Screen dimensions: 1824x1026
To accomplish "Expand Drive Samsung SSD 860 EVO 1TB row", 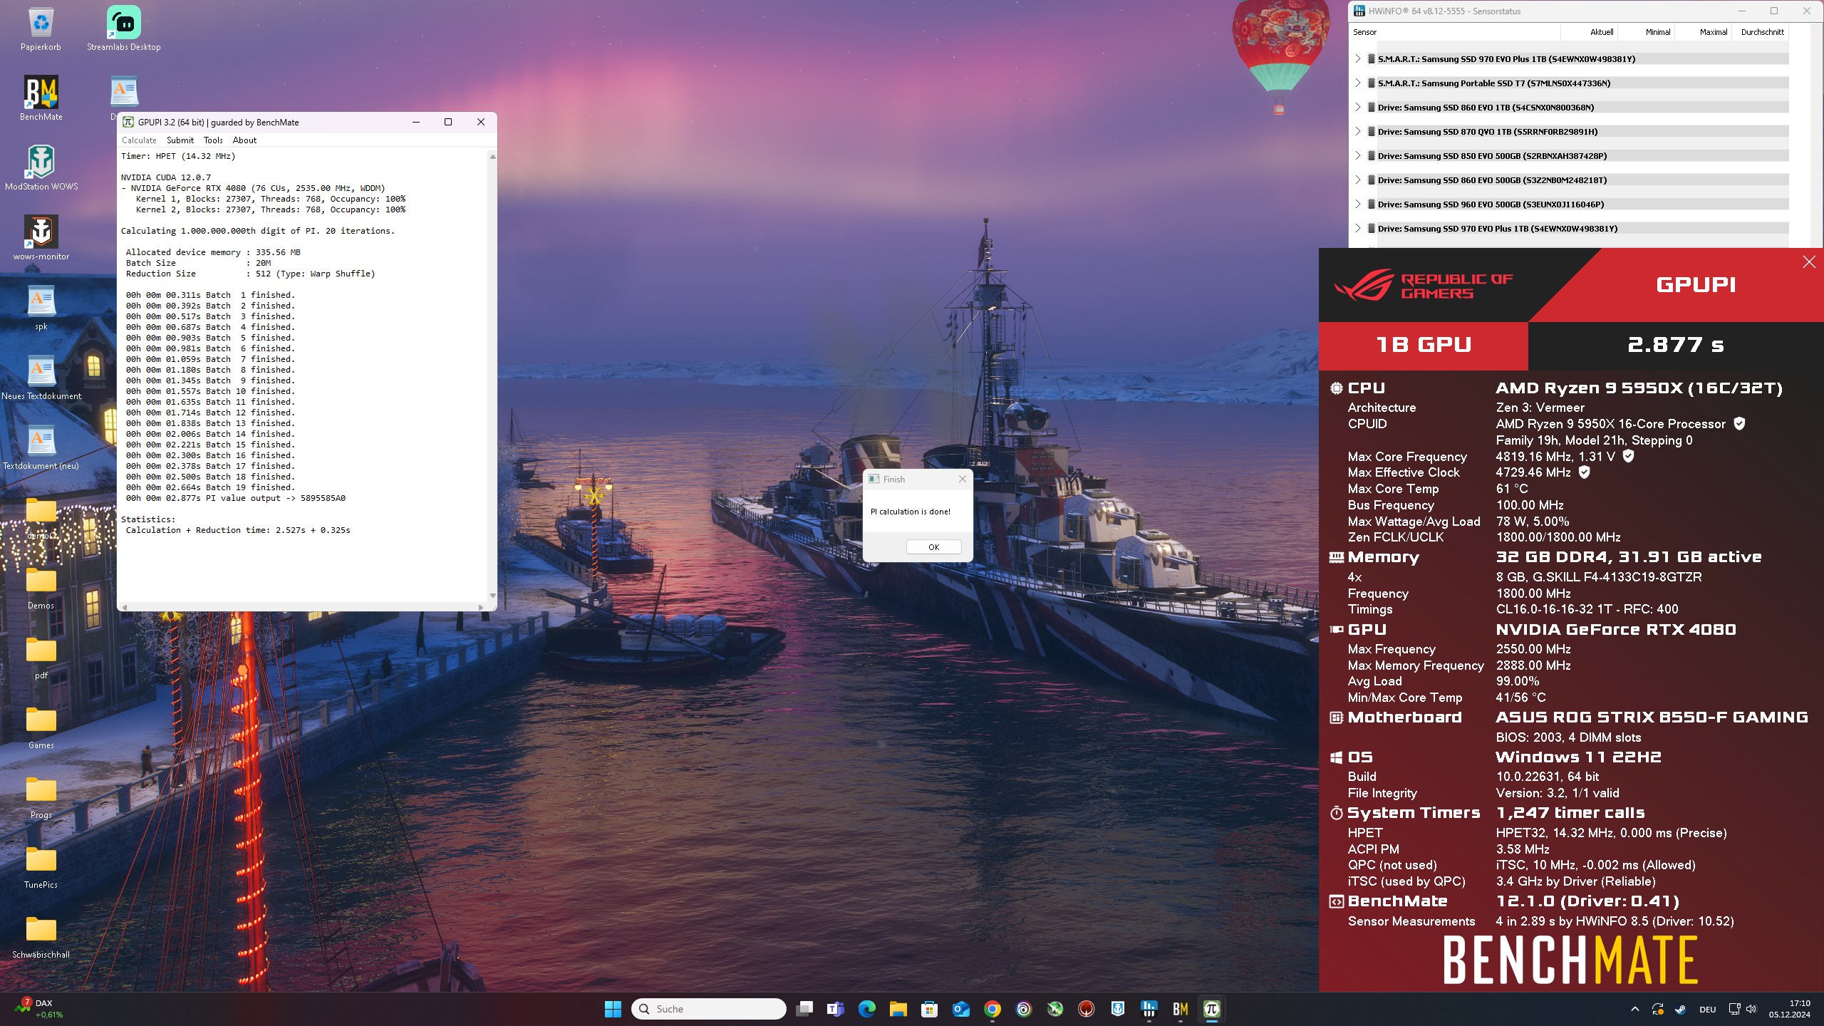I will [1358, 108].
